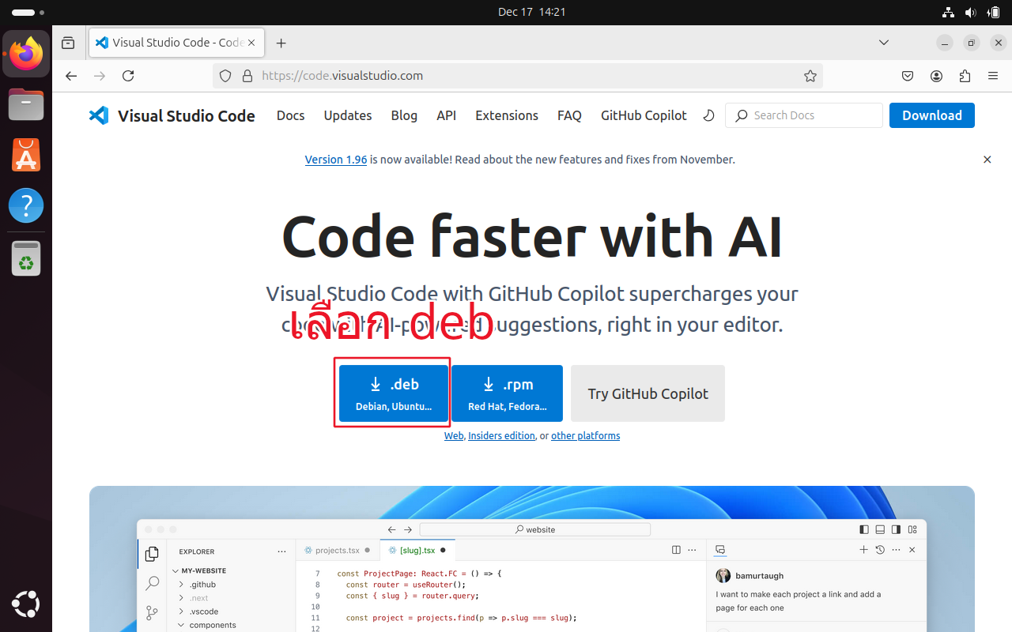Reload the current page
The width and height of the screenshot is (1012, 632).
click(128, 76)
